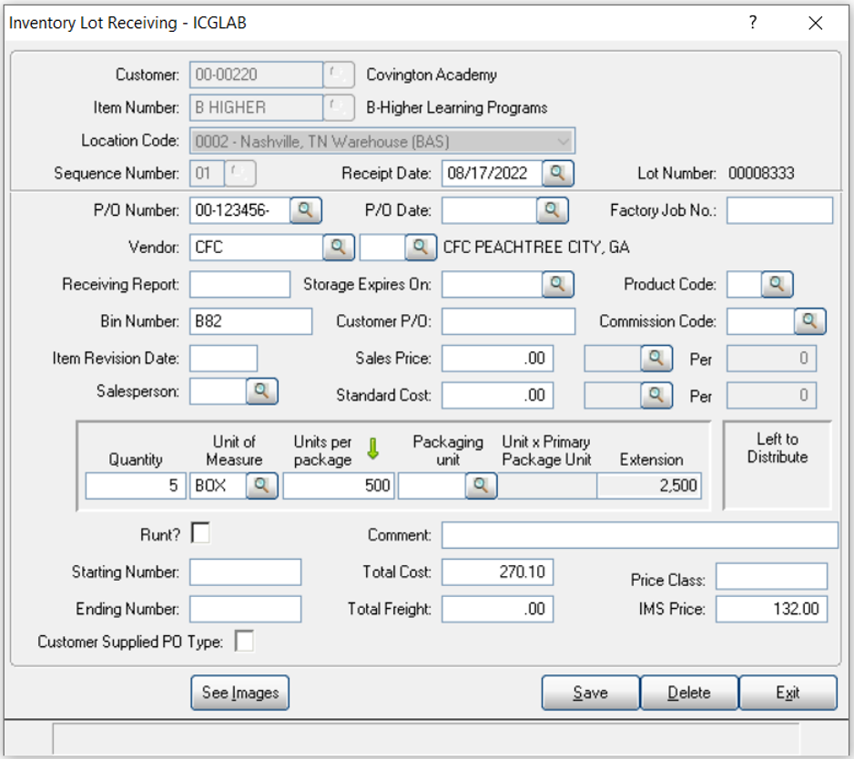The height and width of the screenshot is (759, 854).
Task: Open the Receipt Date lookup icon
Action: (558, 173)
